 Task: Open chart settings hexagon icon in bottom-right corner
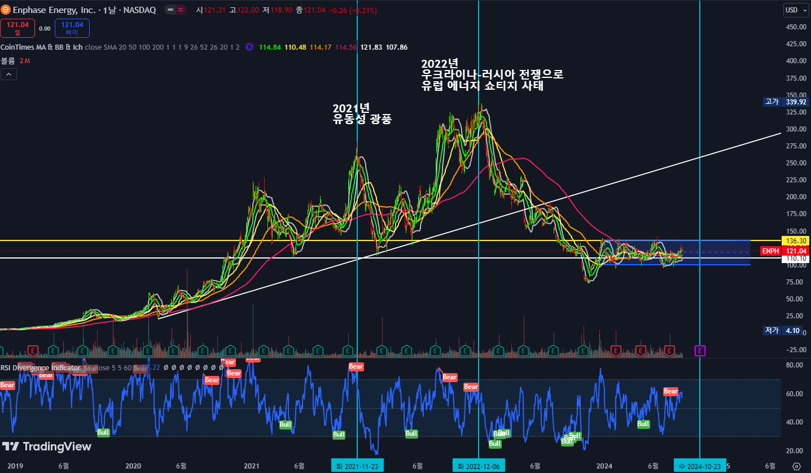[x=796, y=466]
